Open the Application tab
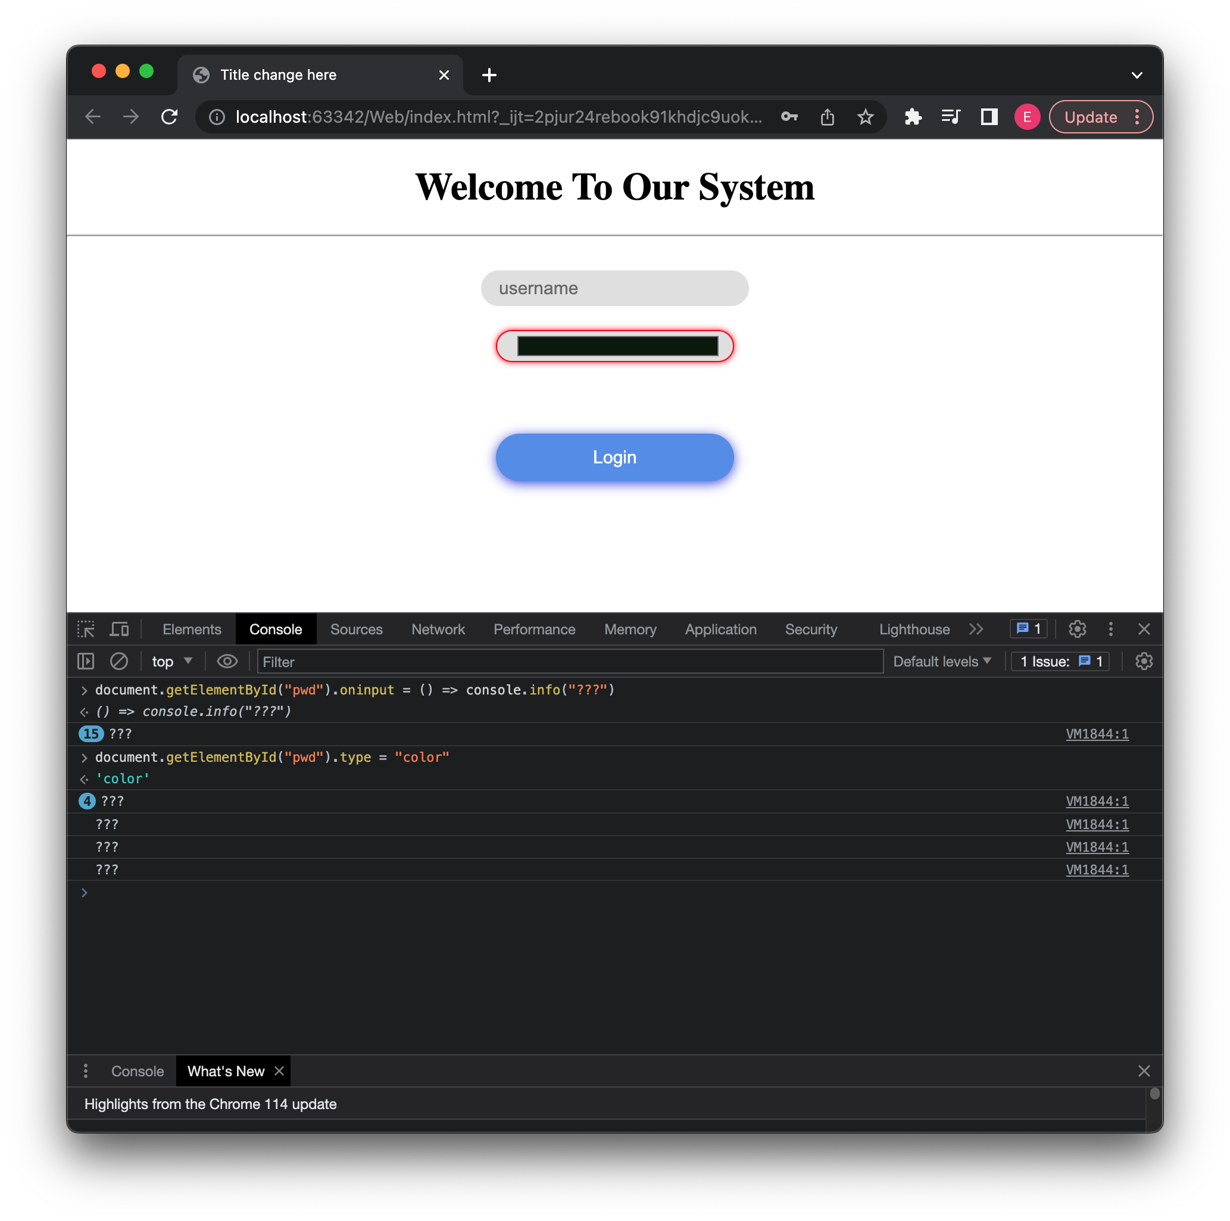Screen dimensions: 1230x1221 (x=721, y=630)
